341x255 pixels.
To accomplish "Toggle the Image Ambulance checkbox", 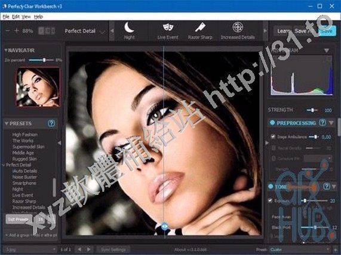I will pos(273,136).
